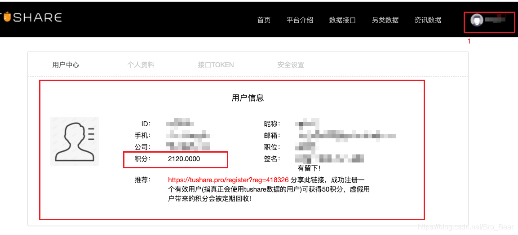Click the 手机 label
The height and width of the screenshot is (235, 518).
(142, 136)
